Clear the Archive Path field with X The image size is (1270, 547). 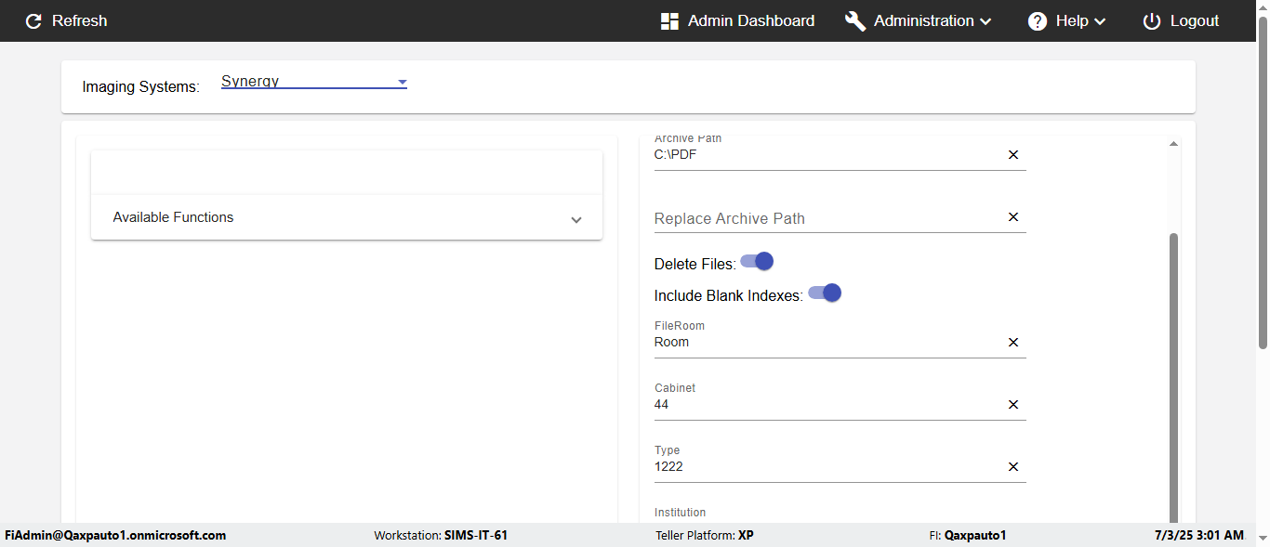pyautogui.click(x=1013, y=155)
